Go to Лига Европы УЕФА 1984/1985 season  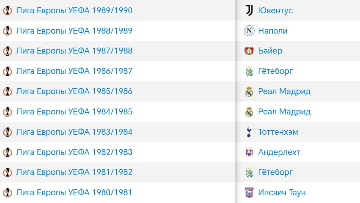74,112
